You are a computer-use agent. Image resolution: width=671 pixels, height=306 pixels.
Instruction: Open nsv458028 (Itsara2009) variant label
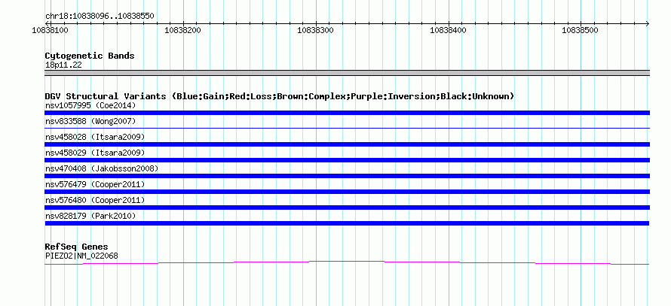click(95, 137)
